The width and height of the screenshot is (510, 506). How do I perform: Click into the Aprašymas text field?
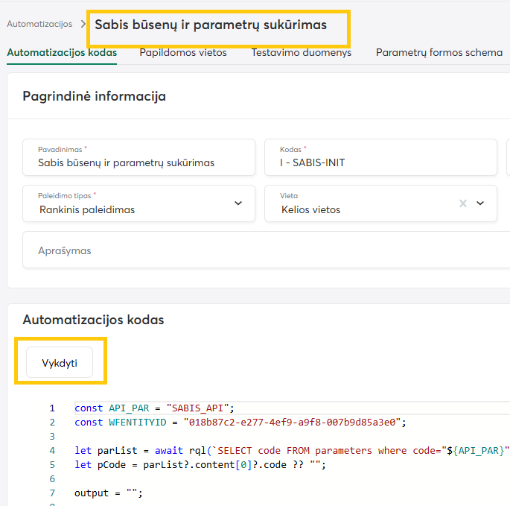pyautogui.click(x=261, y=251)
